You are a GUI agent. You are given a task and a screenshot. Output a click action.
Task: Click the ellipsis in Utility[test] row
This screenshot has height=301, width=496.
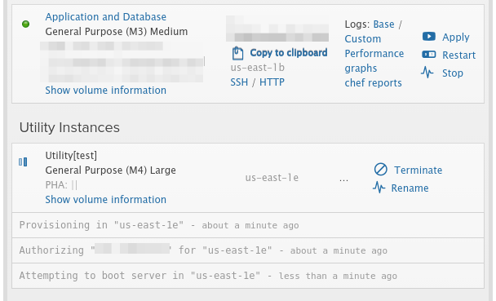pos(343,180)
